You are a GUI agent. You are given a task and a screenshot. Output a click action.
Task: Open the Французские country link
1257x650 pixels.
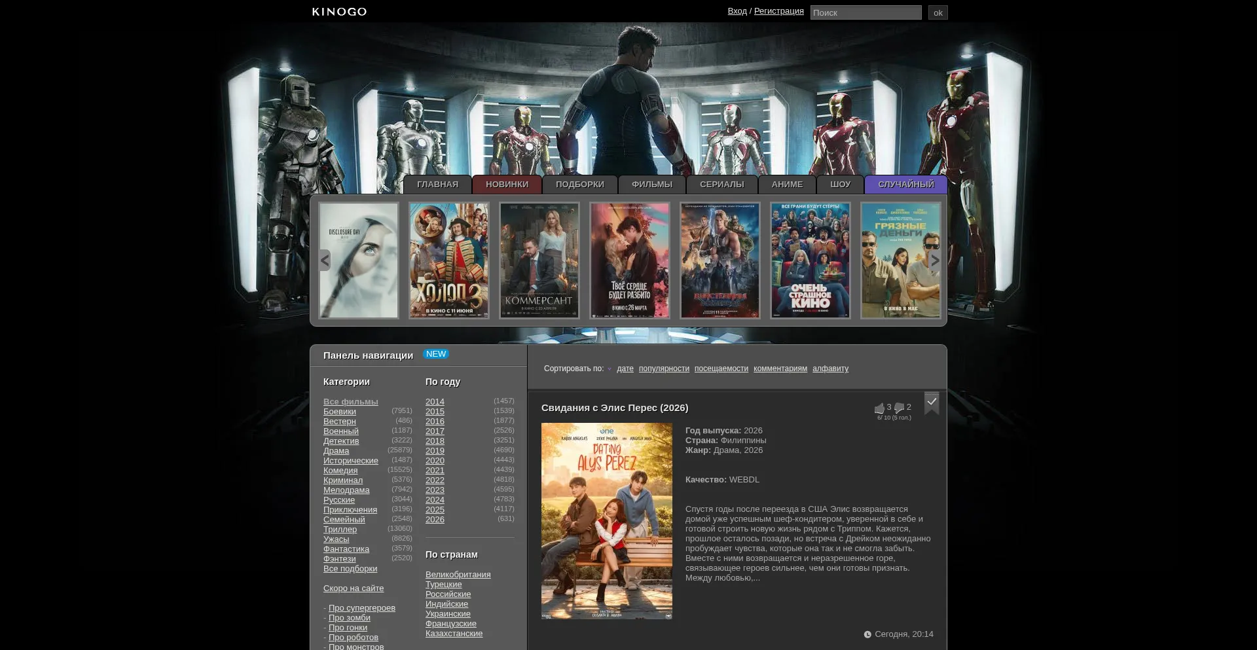coord(451,624)
